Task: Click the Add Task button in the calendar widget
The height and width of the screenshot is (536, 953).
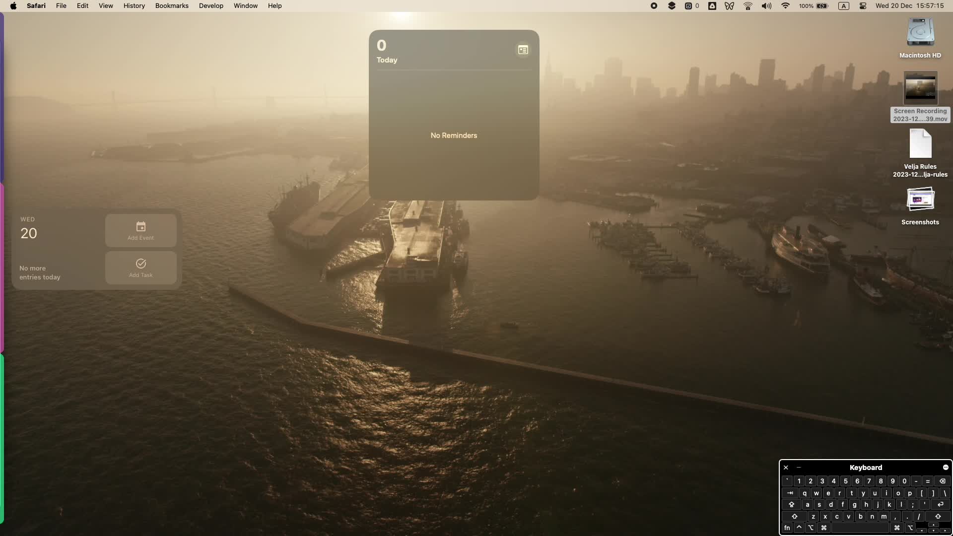Action: coord(141,268)
